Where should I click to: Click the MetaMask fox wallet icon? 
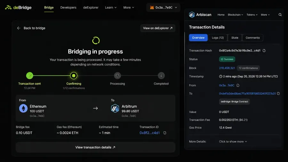tap(152, 8)
